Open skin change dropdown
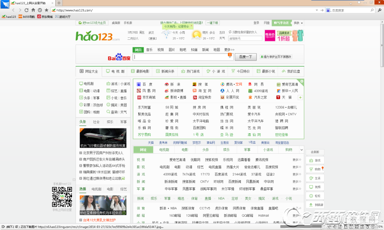 coord(298,23)
